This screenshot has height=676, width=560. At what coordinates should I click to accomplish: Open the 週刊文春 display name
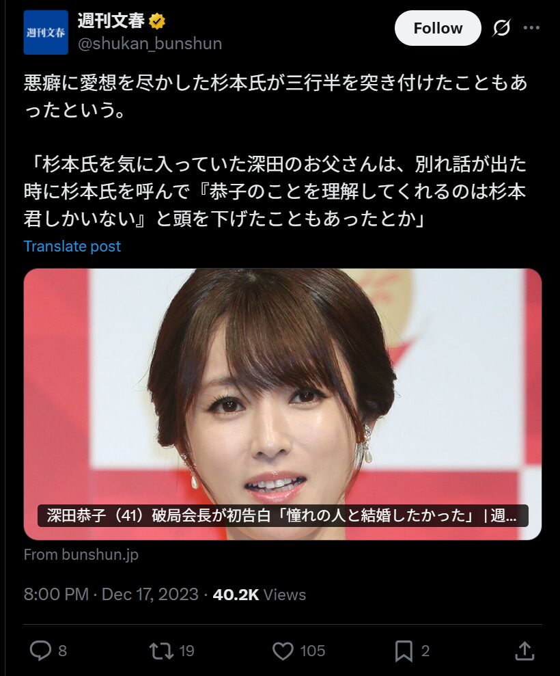(111, 21)
